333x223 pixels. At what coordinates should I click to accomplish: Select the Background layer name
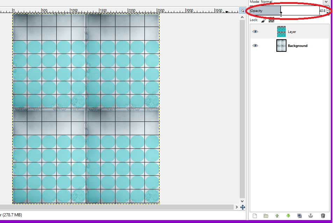tap(298, 46)
